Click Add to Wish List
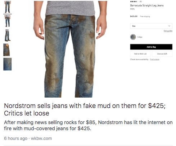 tap(140, 54)
